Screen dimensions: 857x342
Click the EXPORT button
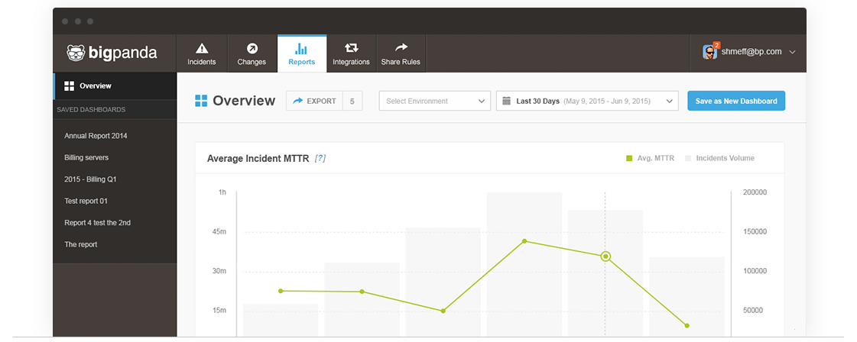click(x=314, y=101)
